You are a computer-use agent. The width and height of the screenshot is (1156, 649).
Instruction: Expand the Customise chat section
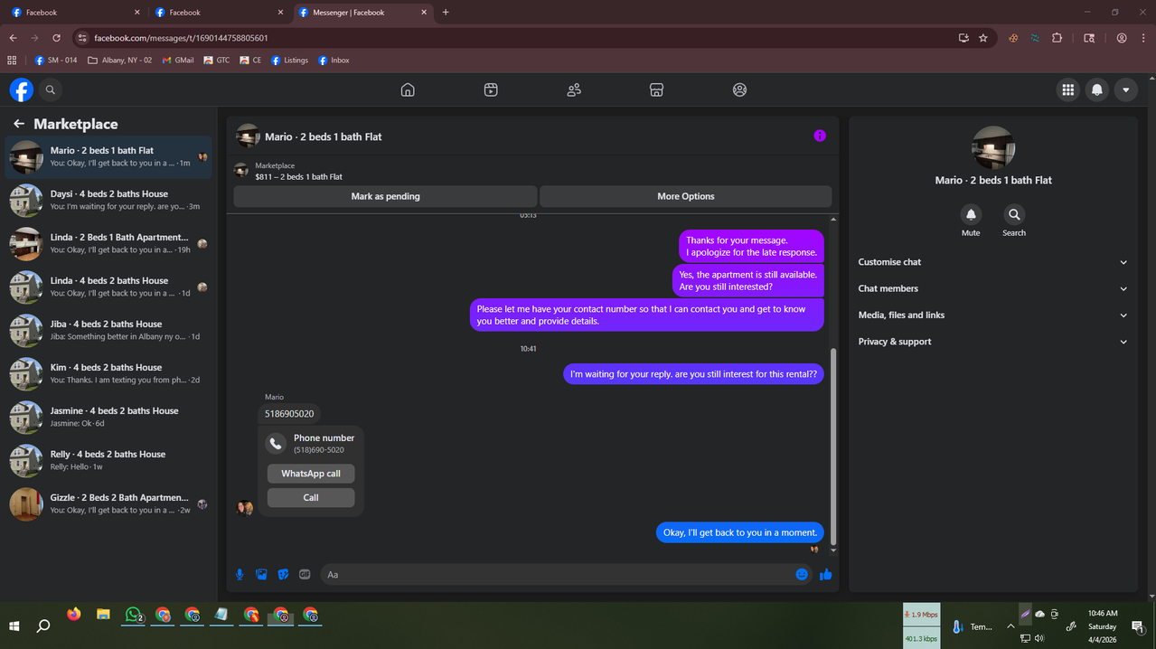tap(992, 262)
